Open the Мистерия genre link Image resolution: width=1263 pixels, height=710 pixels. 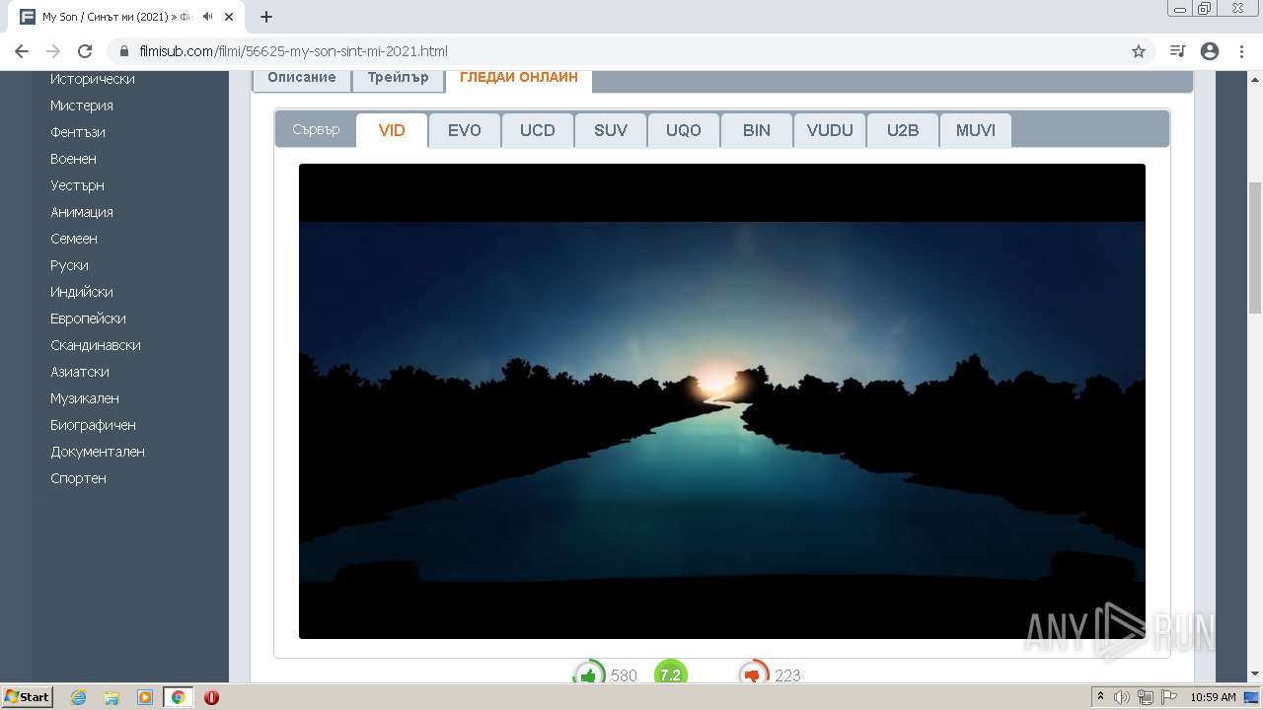tap(82, 106)
